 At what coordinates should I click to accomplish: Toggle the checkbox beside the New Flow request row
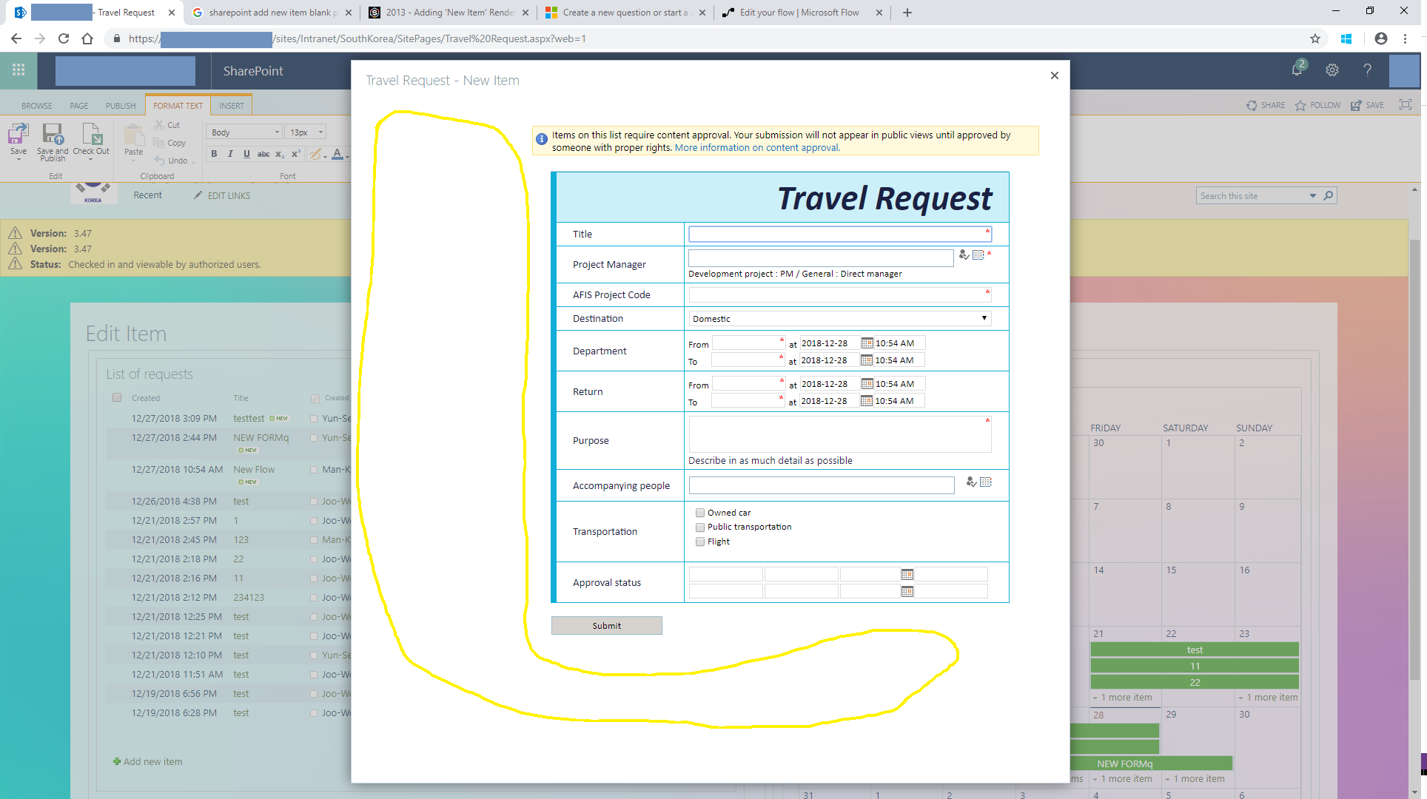tap(314, 470)
